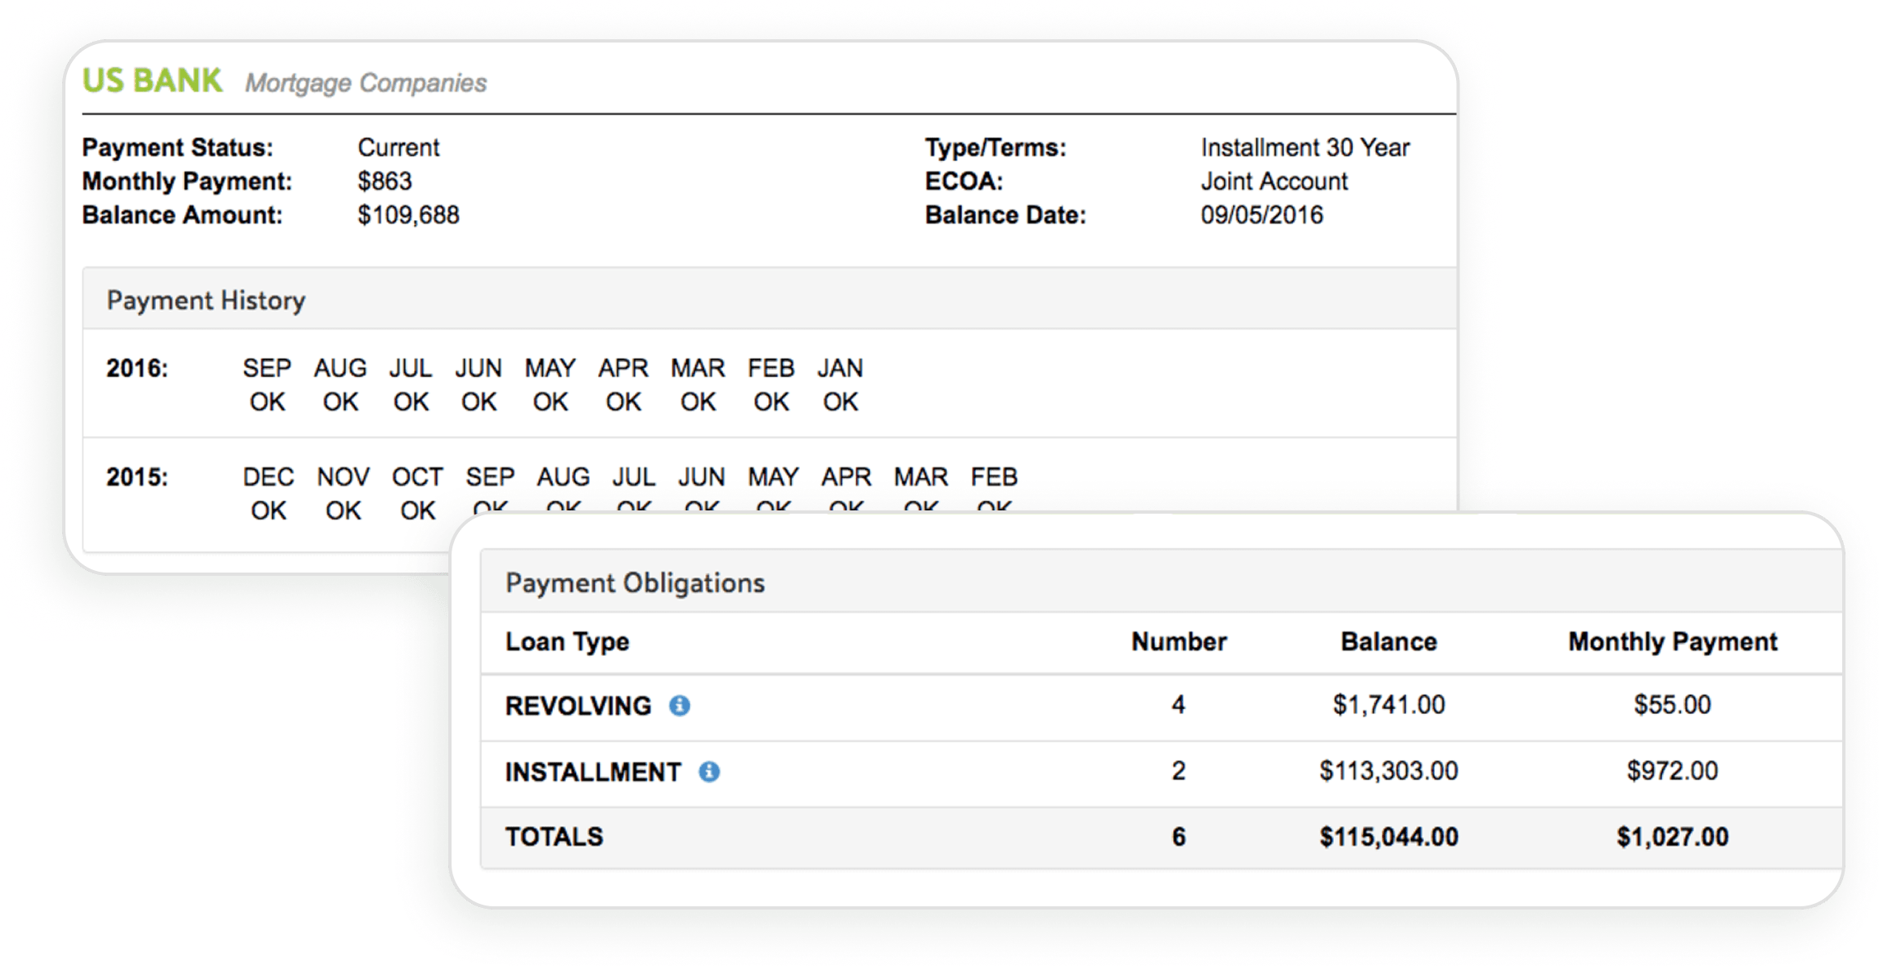Click the 09/05/2016 balance date value
1888x975 pixels.
(x=1261, y=214)
